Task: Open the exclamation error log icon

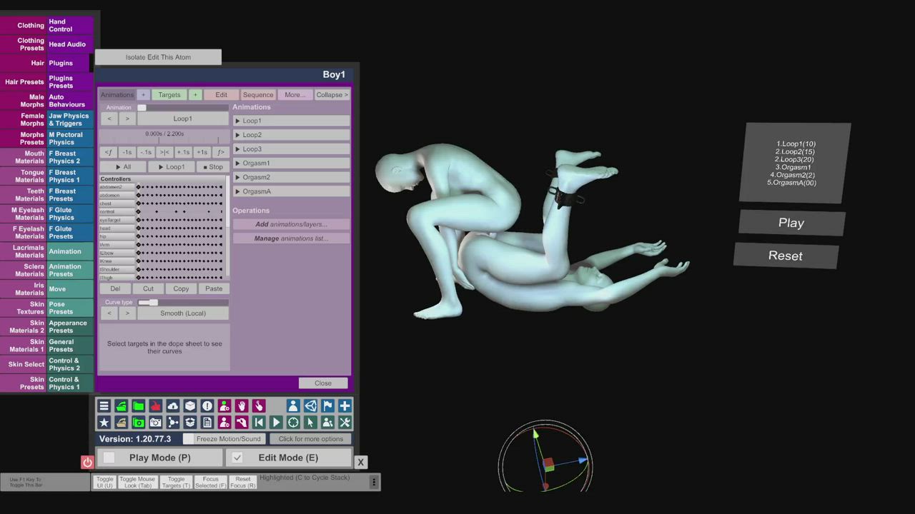Action: click(x=207, y=405)
